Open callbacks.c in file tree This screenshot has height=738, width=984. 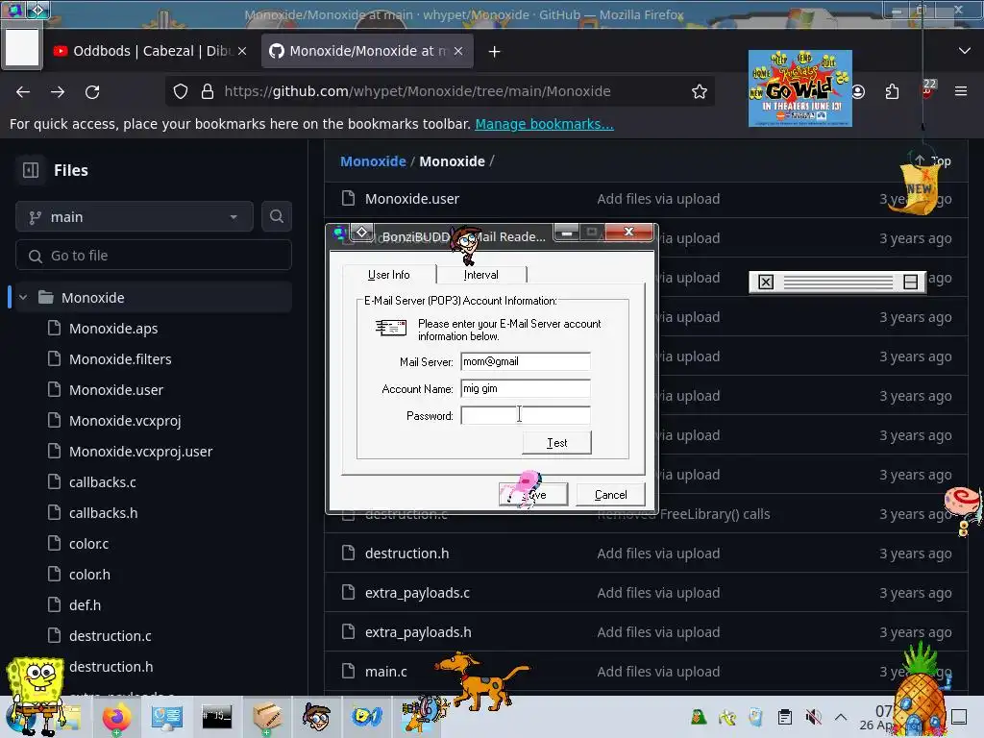[102, 482]
